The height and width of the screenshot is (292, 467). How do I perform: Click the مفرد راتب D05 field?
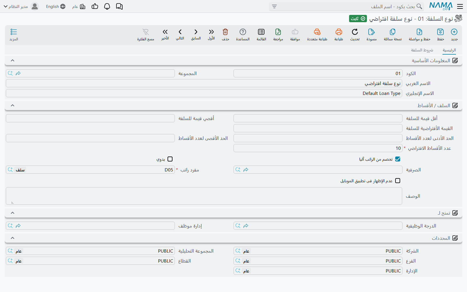[x=90, y=170]
